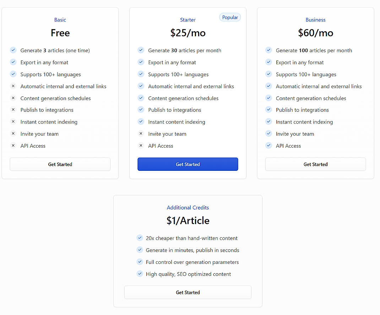Screen dimensions: 380x315
Task: Click the X icon beside Invite your team on Starter
Action: tap(141, 134)
